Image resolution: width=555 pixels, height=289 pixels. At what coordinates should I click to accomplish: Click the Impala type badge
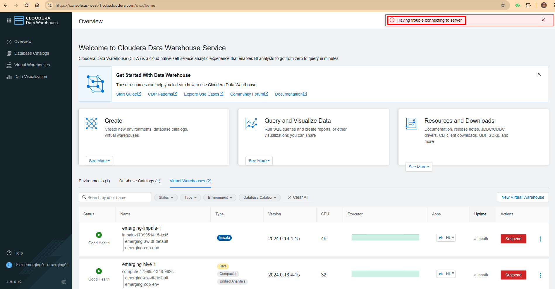(x=224, y=238)
